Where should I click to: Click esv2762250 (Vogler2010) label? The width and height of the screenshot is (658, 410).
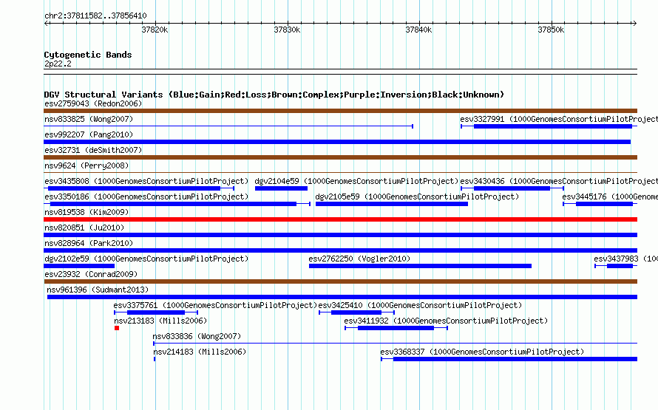click(359, 259)
